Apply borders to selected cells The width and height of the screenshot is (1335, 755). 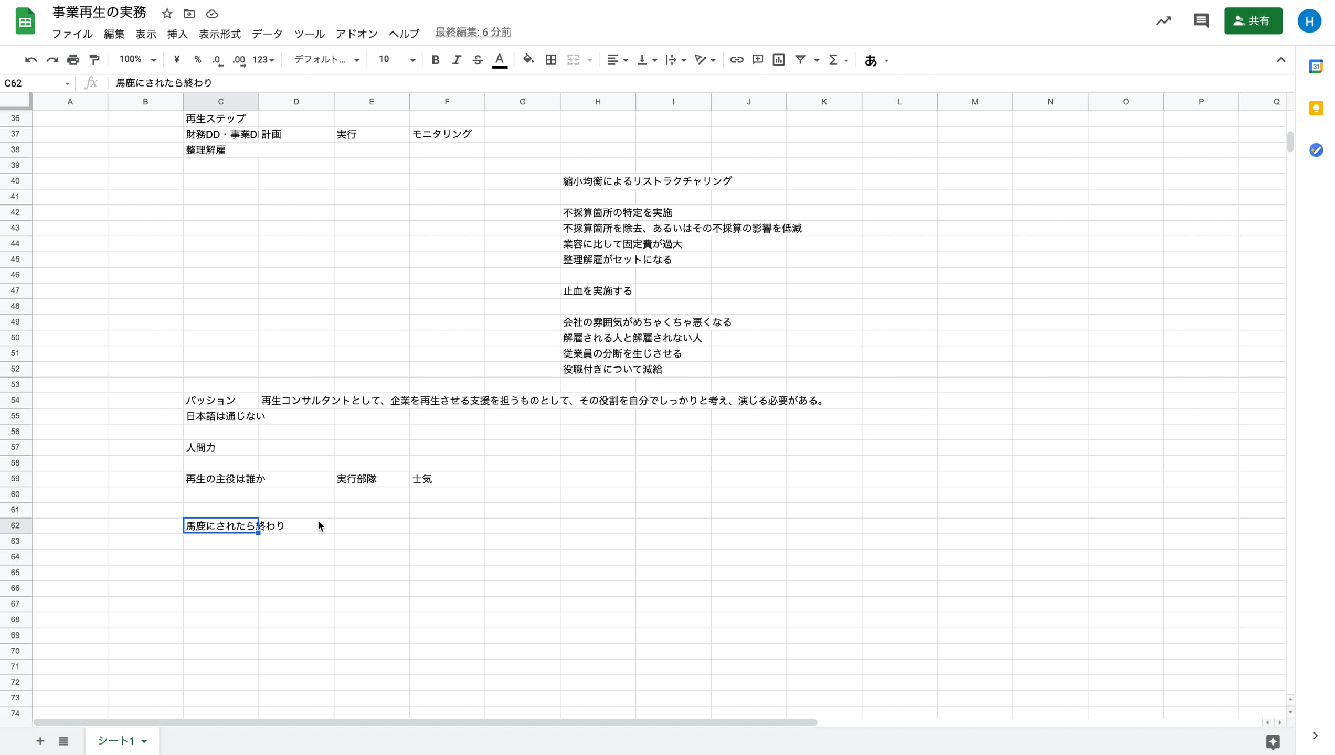[550, 60]
